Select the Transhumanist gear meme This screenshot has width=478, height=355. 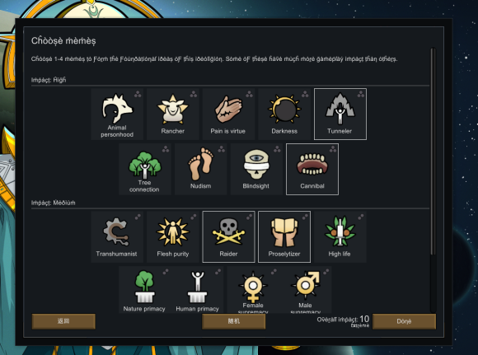coord(117,236)
